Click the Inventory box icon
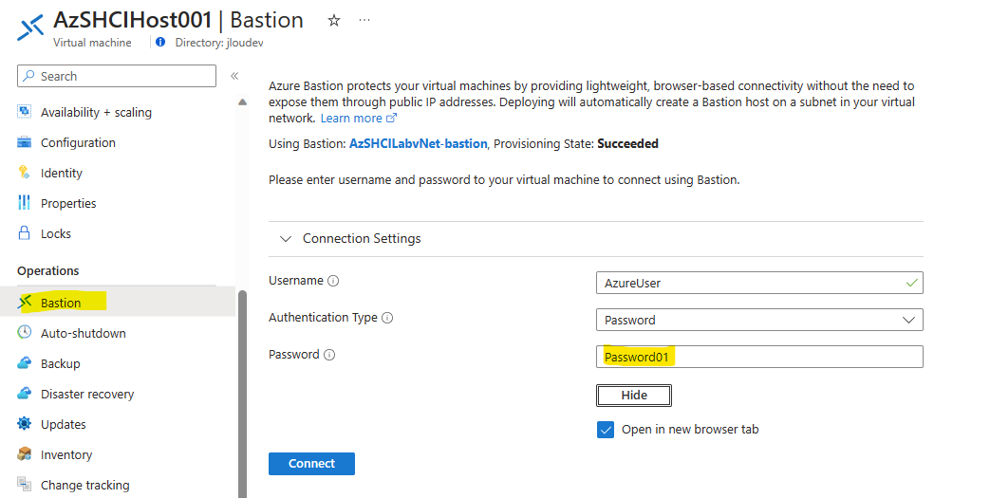990x498 pixels. (24, 453)
